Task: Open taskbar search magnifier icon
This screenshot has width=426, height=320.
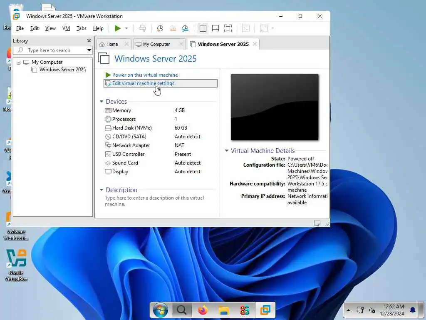Action: tap(181, 310)
